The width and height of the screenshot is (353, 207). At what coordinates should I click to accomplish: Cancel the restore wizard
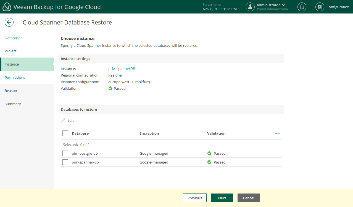point(248,198)
